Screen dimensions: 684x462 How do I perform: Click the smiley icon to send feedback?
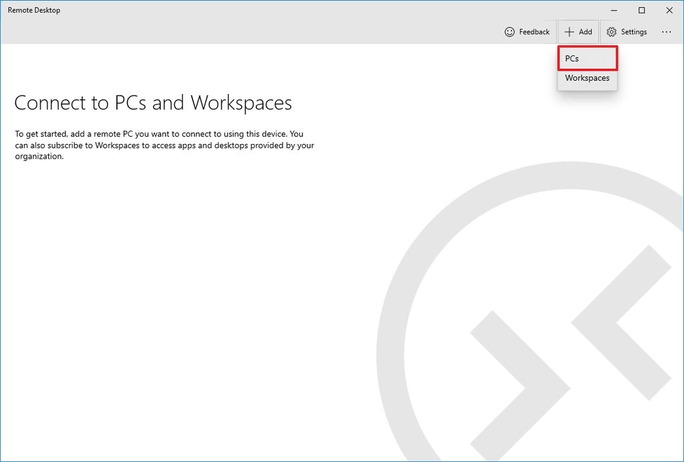[509, 31]
